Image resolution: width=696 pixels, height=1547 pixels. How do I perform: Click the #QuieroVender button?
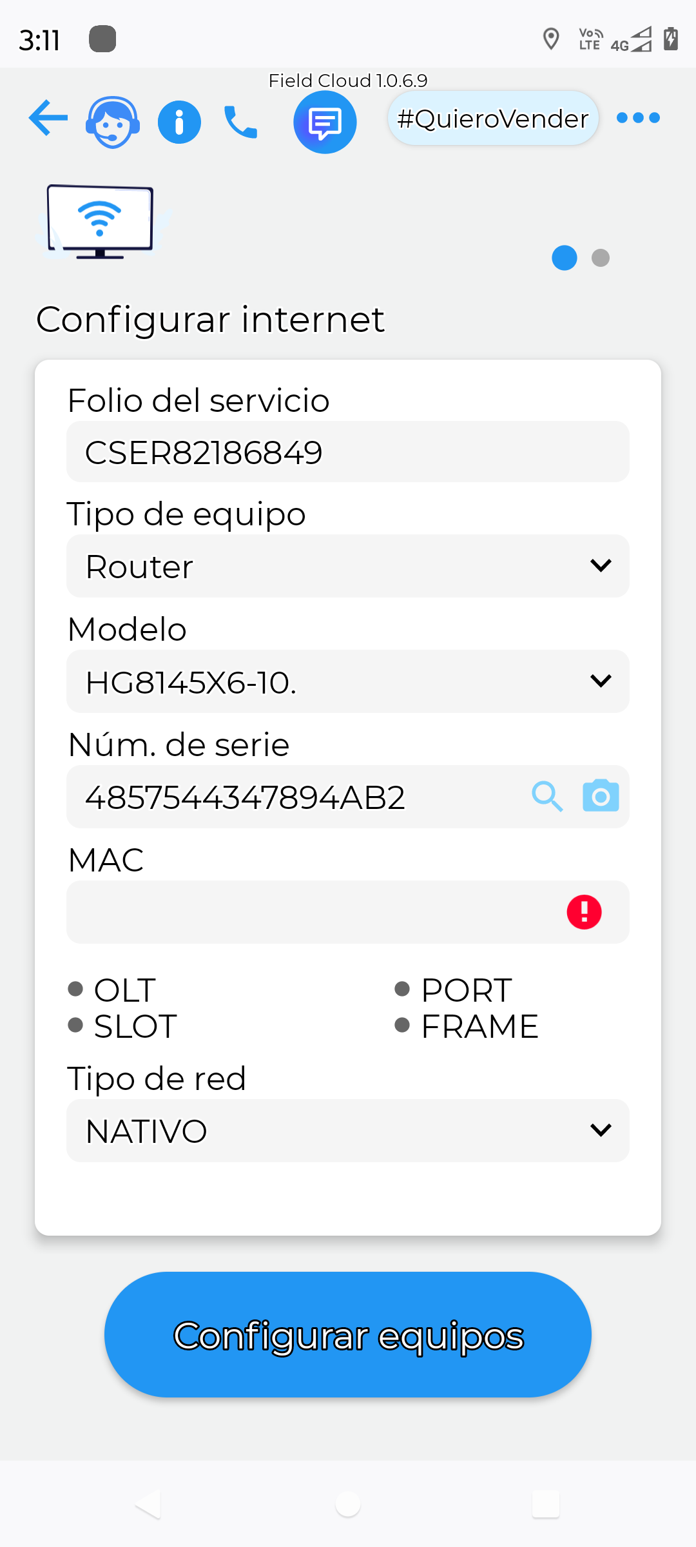pos(493,119)
